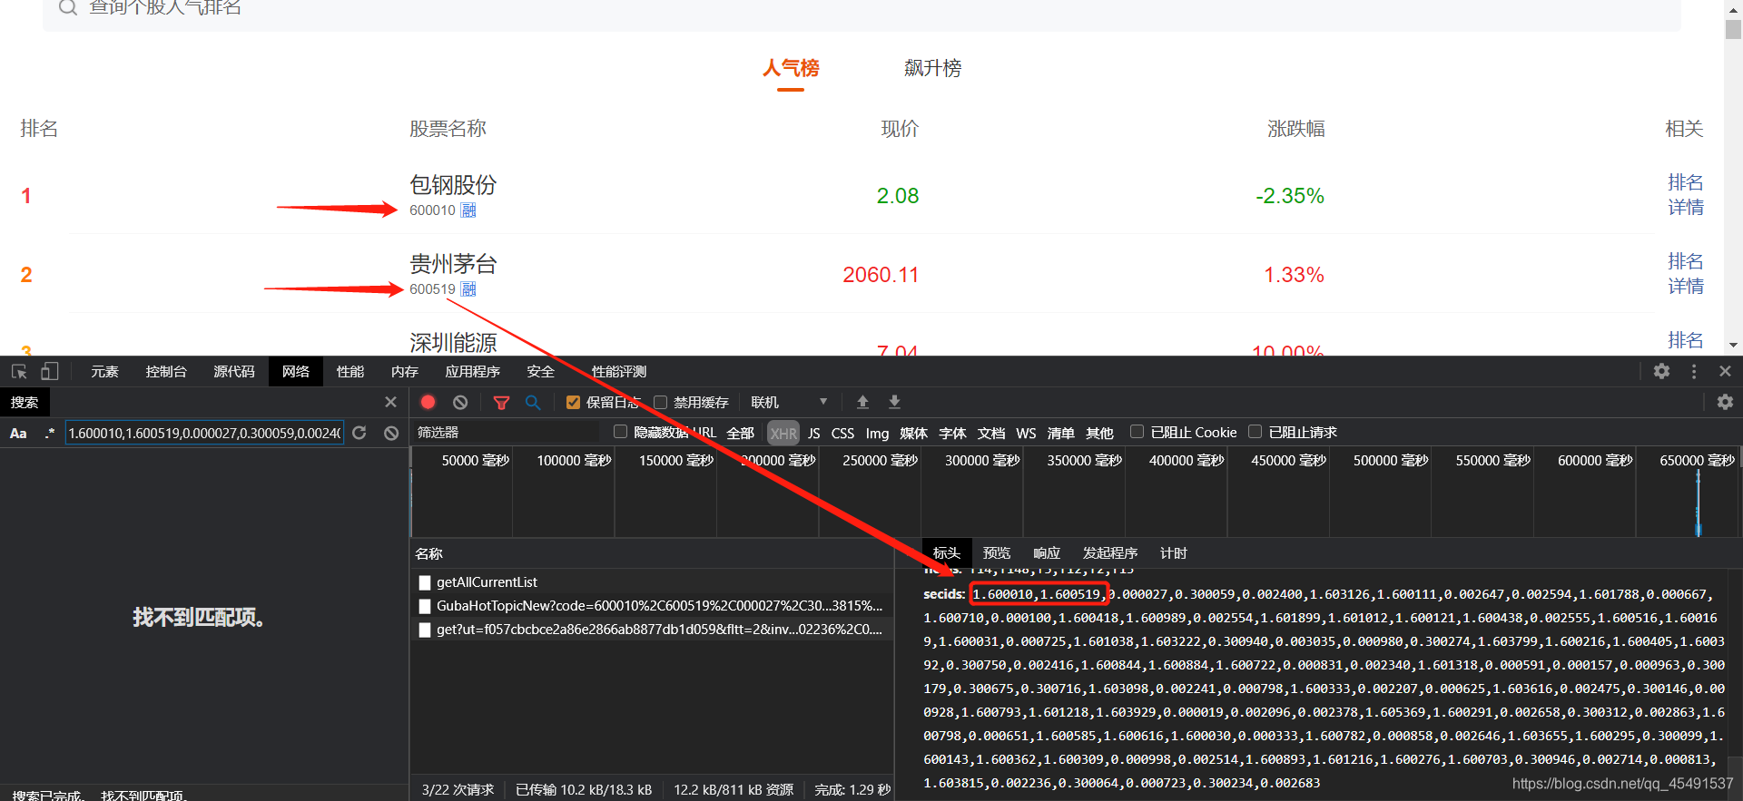Open the Timing tab of request

click(x=1174, y=552)
